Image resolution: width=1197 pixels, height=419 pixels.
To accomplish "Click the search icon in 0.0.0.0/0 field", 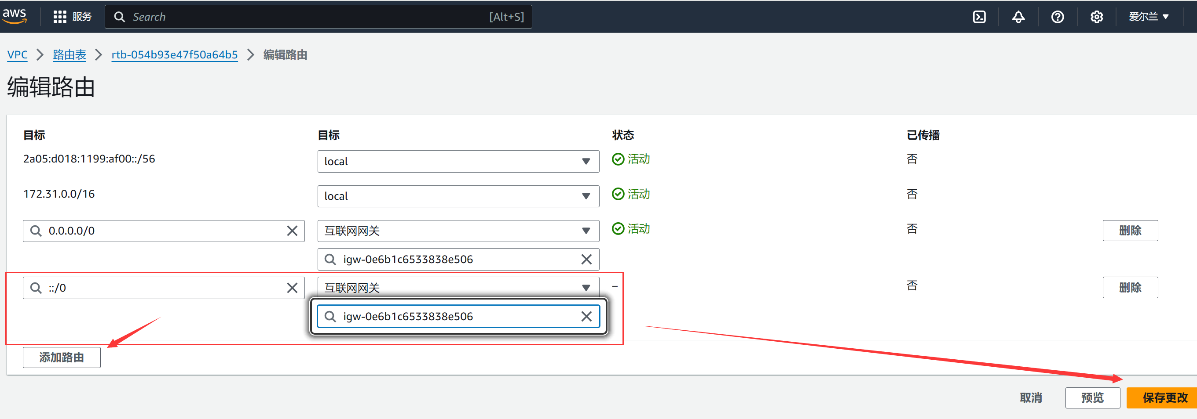I will coord(36,231).
